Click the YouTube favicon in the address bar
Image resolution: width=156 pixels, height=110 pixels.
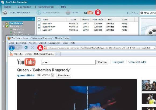[x=45, y=48]
